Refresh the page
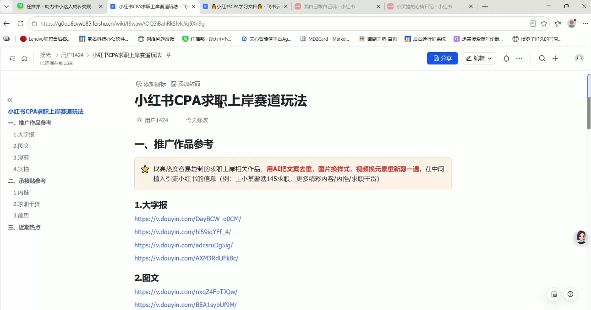 tap(20, 23)
